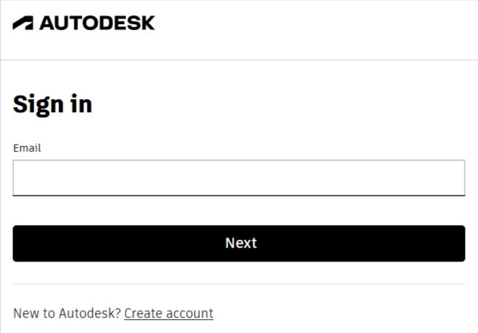
Task: Click the word "account" in the sign-up link
Action: tap(189, 313)
